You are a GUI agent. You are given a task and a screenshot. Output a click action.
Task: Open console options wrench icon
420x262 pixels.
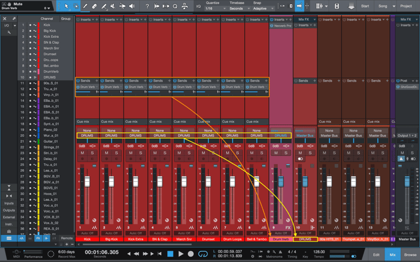click(9, 32)
